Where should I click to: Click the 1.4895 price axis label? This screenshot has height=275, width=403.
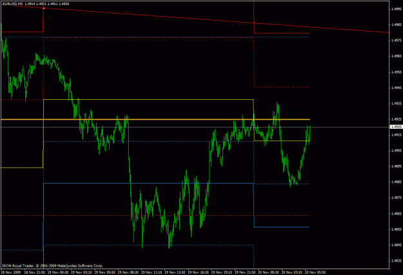pos(396,166)
